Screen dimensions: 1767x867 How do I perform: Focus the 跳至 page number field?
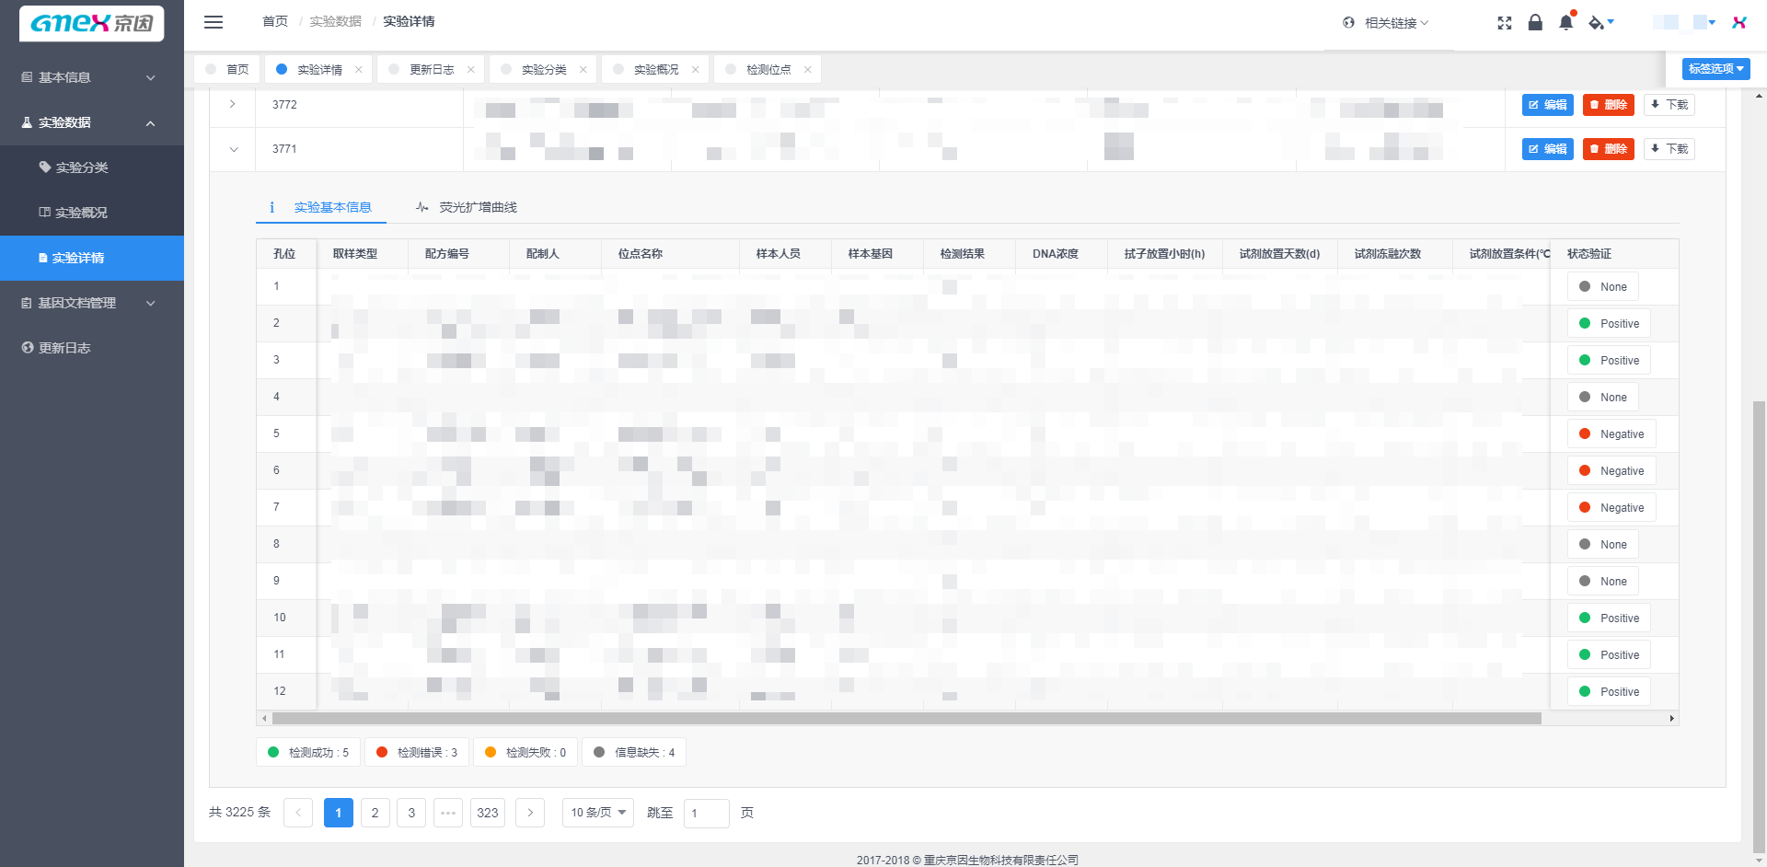tap(707, 813)
